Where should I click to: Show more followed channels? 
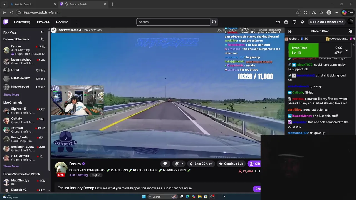(x=11, y=94)
